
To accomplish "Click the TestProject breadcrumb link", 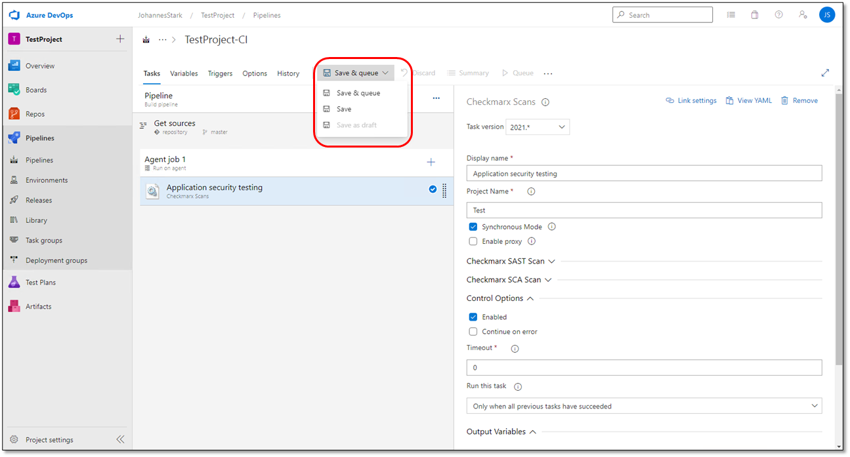I will coord(217,15).
